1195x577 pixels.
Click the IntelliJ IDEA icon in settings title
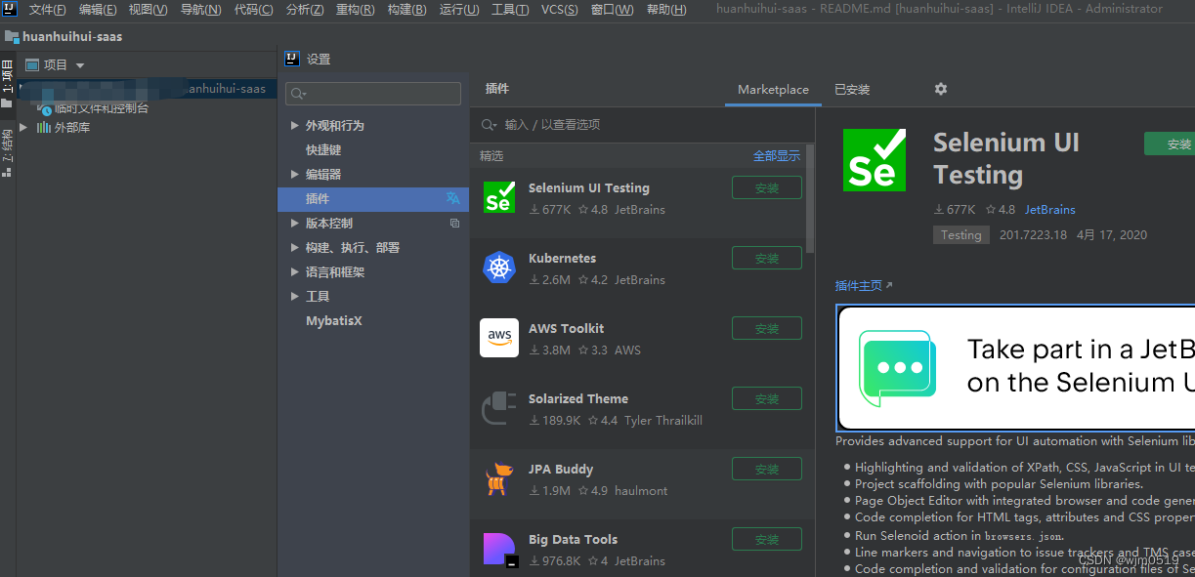click(292, 59)
